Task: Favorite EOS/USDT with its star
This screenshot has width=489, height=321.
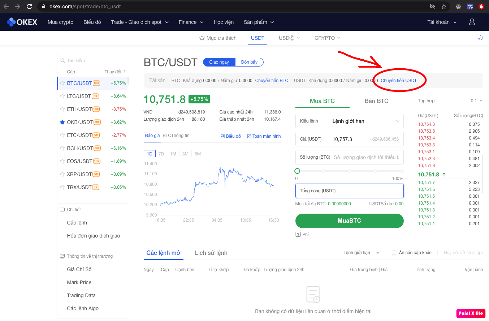Action: pos(62,161)
